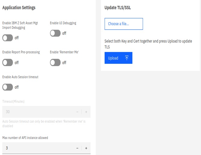Turn on Report Pre-processing toggle
The image size is (201, 155).
pos(8,62)
